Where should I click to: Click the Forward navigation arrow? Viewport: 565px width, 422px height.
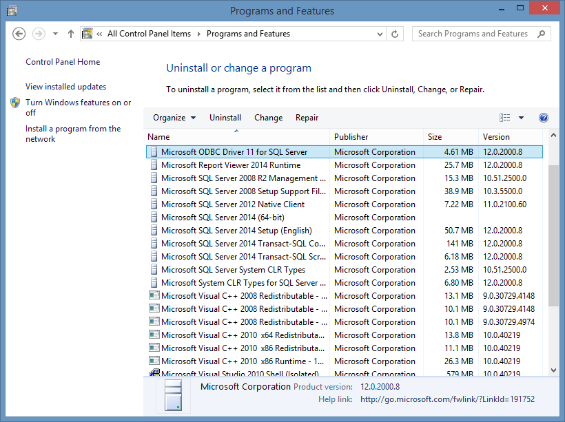(39, 34)
